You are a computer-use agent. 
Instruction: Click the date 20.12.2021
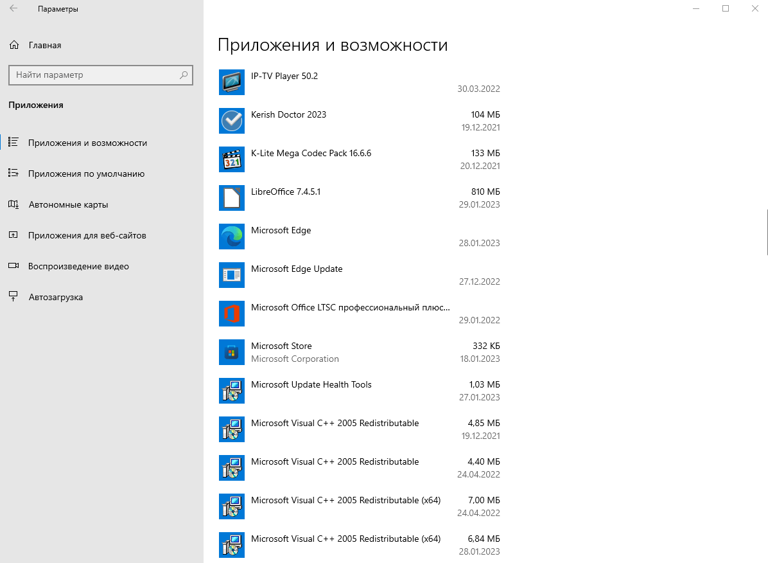[480, 166]
